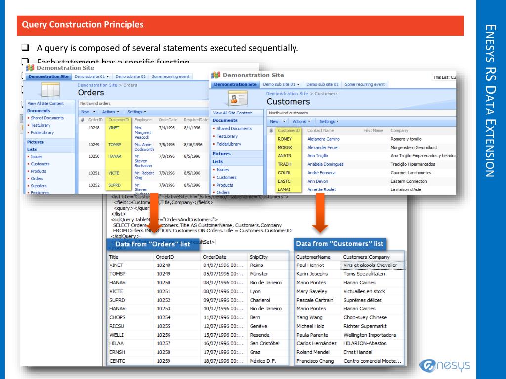Image resolution: width=506 pixels, height=379 pixels.
Task: Select San Cristóbal cell in ShipCity column
Action: pyautogui.click(x=265, y=343)
